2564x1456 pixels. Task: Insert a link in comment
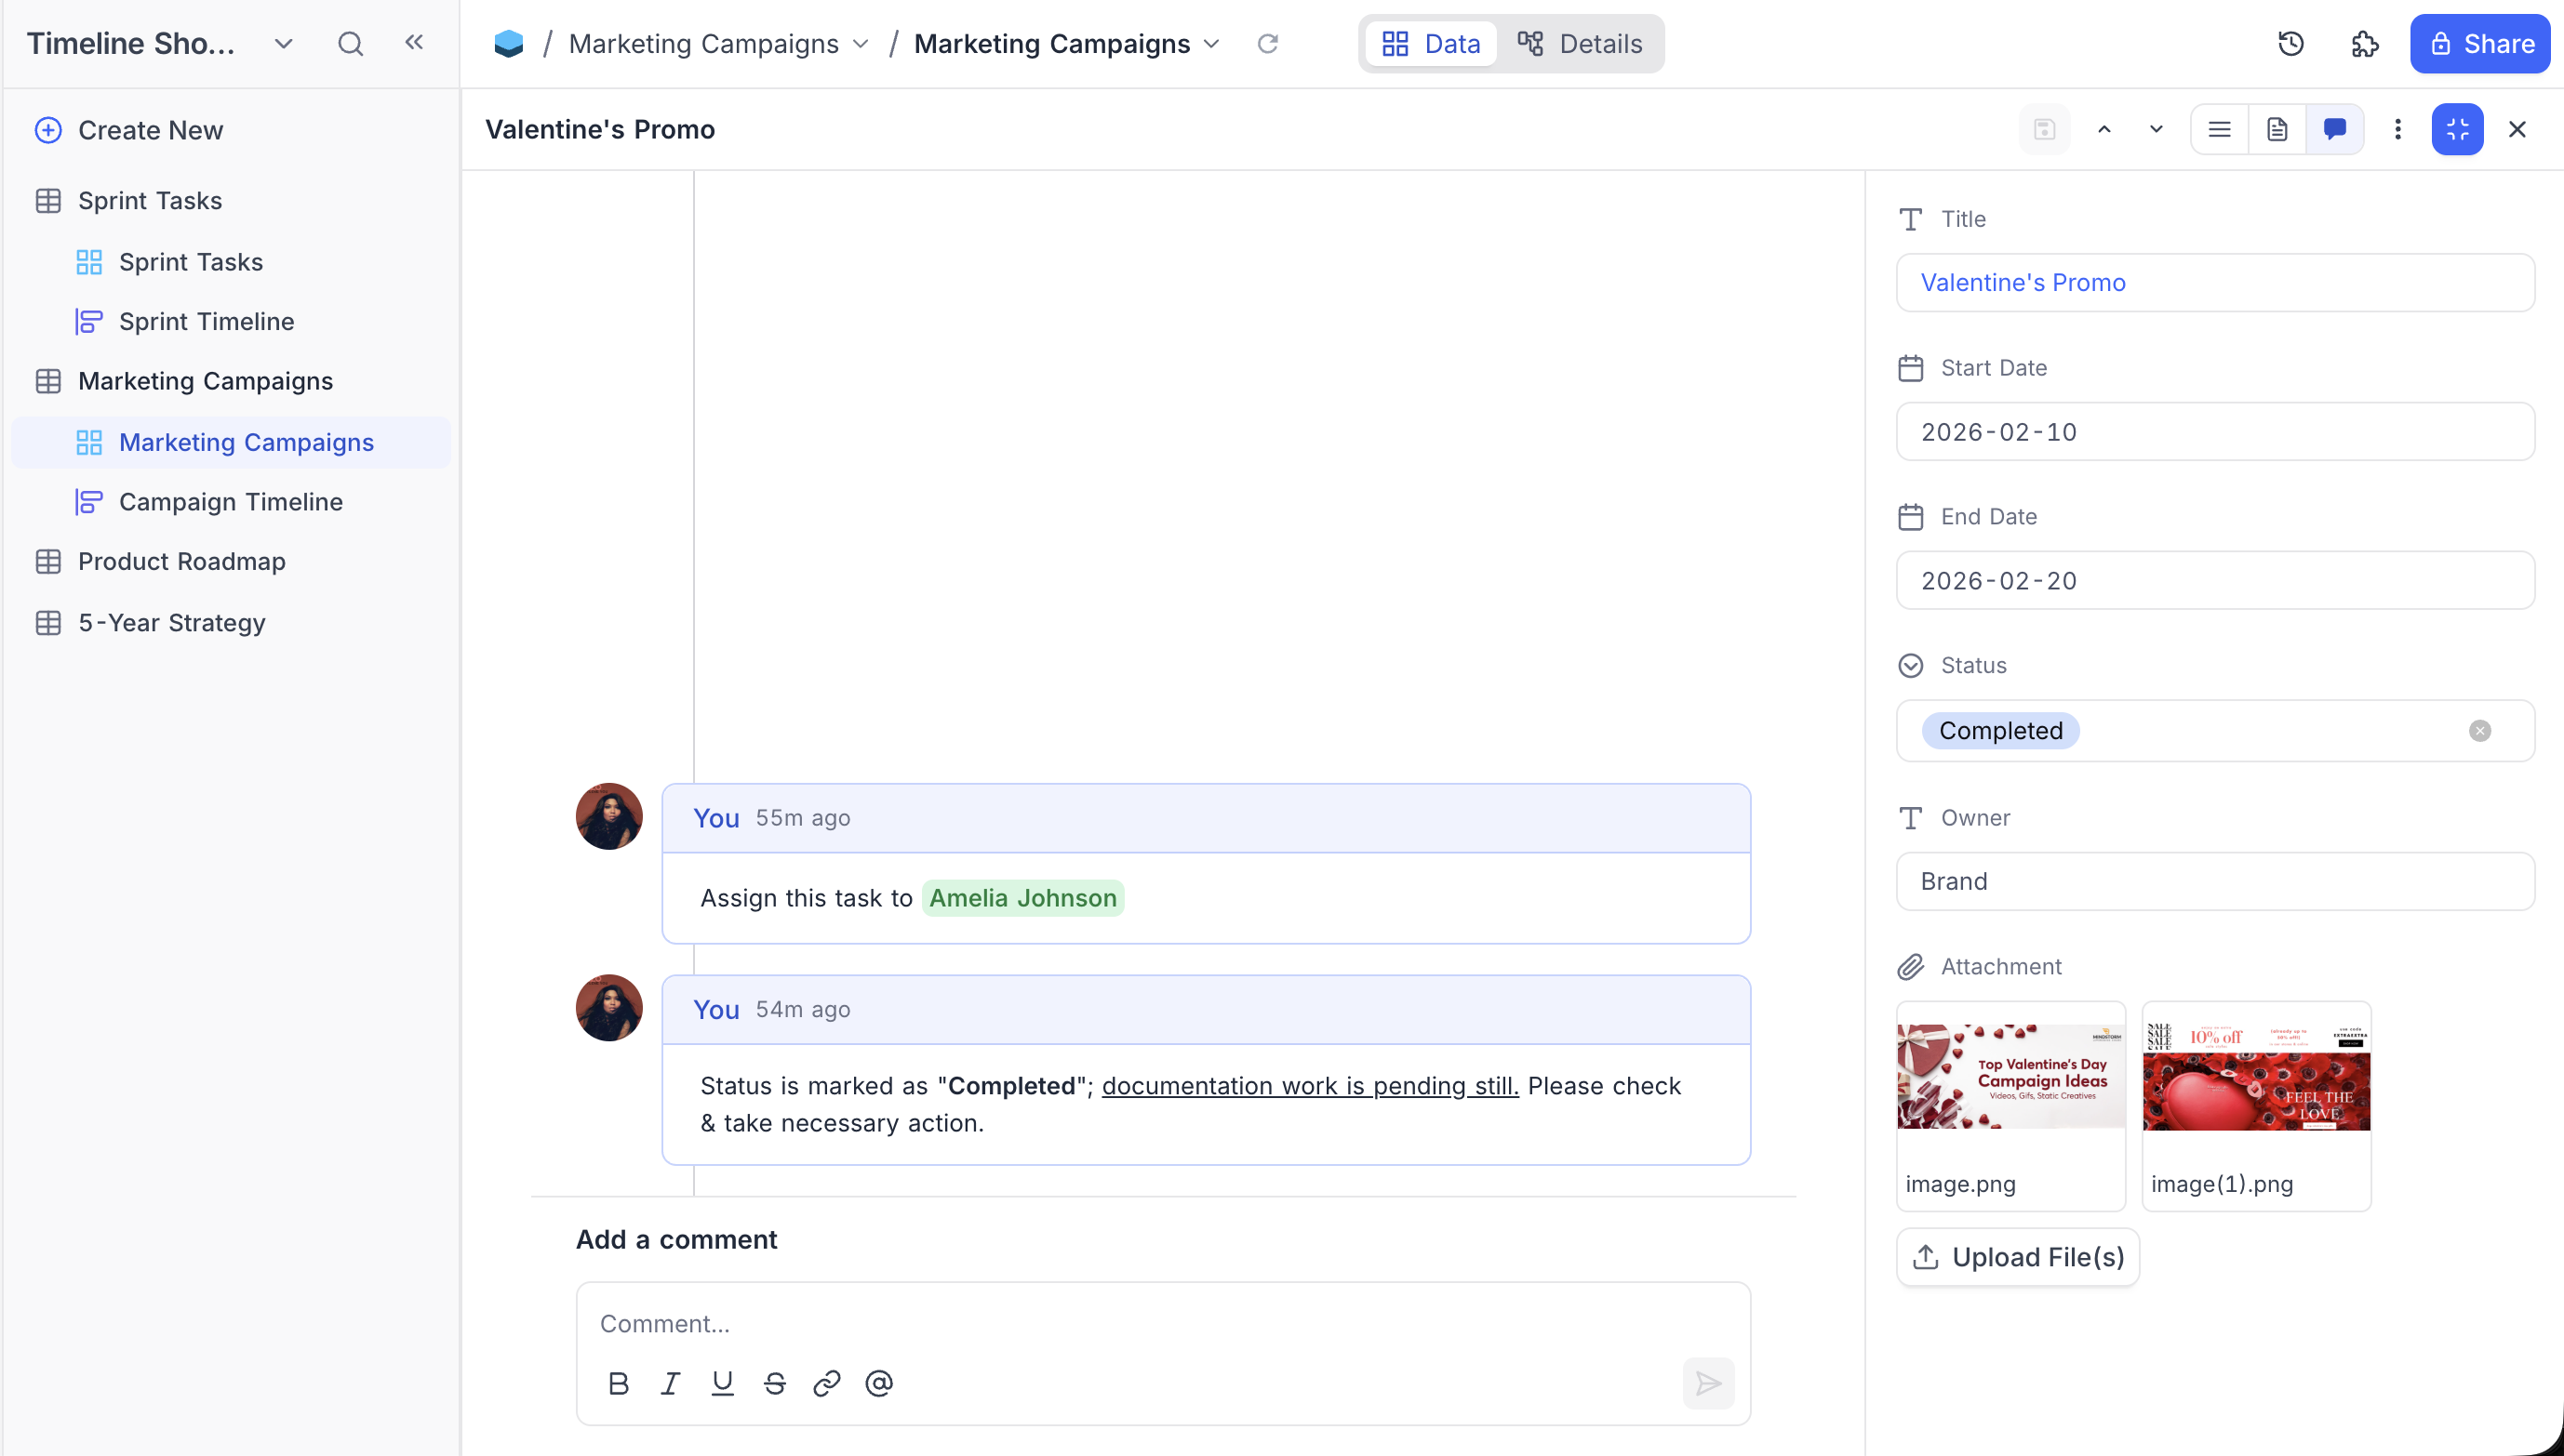coord(826,1383)
